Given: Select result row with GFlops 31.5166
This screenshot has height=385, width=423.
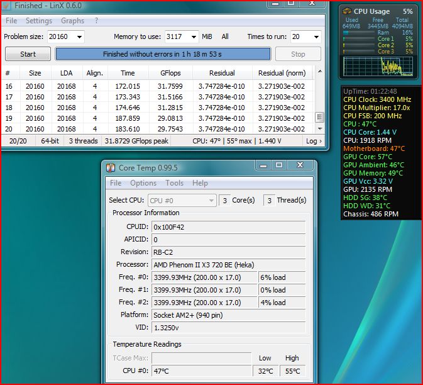Looking at the screenshot, I should pos(157,97).
